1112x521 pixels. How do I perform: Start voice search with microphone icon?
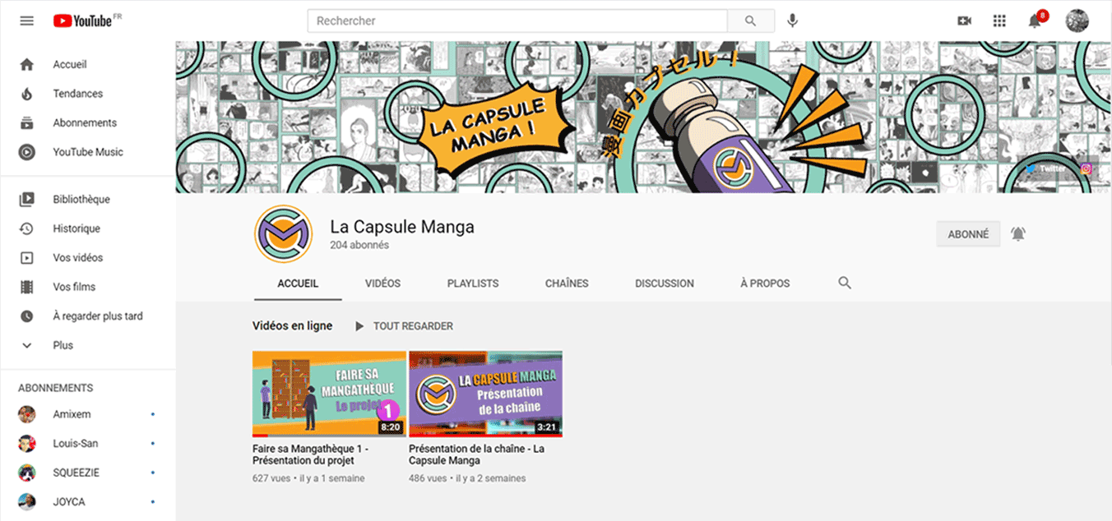coord(793,21)
